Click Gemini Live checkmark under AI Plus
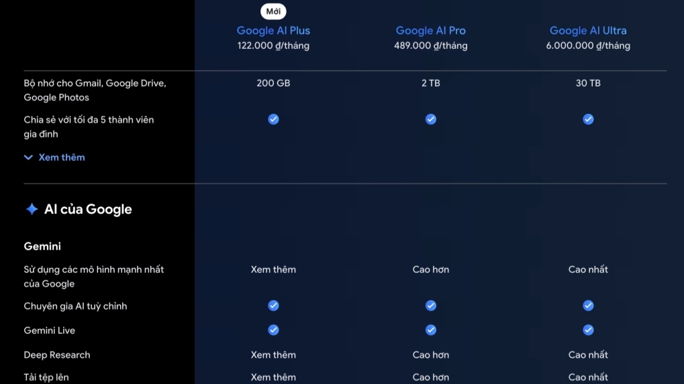684x384 pixels. point(273,330)
